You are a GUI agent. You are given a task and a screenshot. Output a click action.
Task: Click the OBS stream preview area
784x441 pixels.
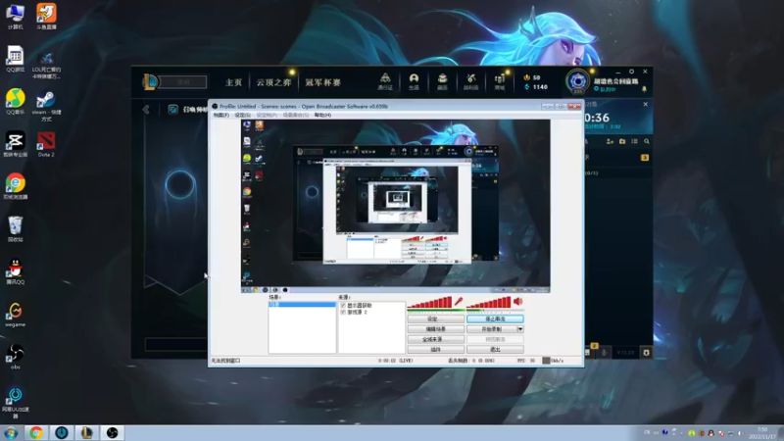(x=396, y=206)
